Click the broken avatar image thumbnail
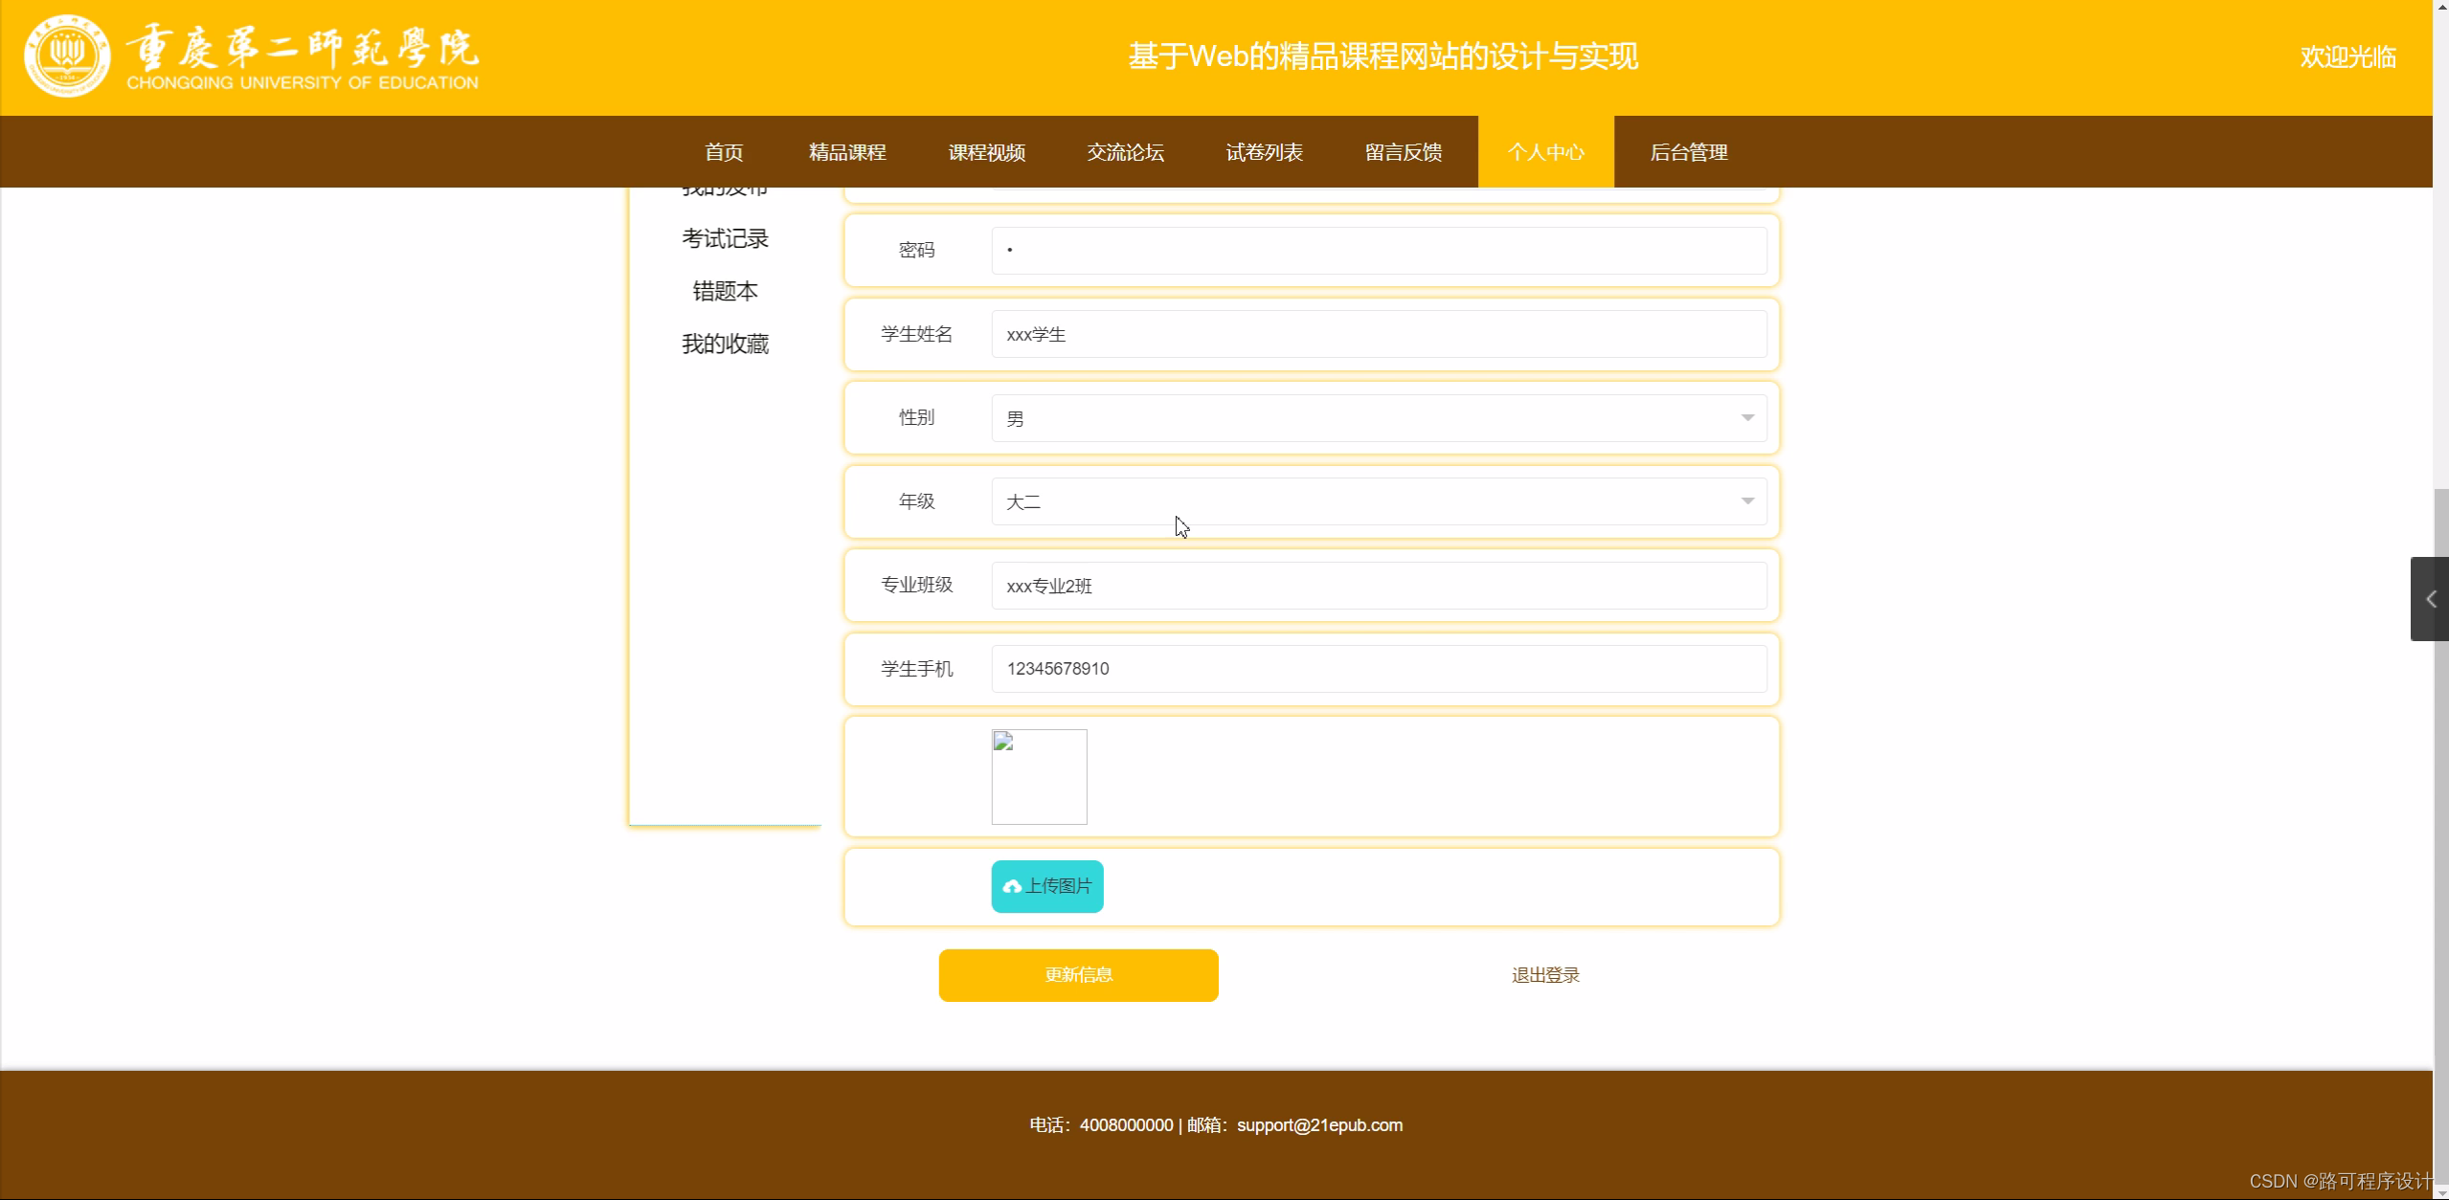The image size is (2449, 1200). pos(1039,776)
